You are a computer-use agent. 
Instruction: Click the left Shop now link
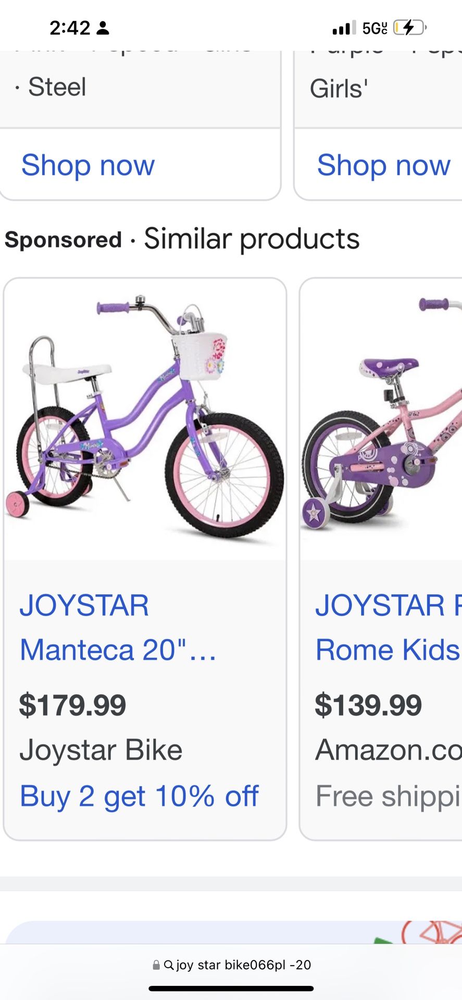click(88, 165)
